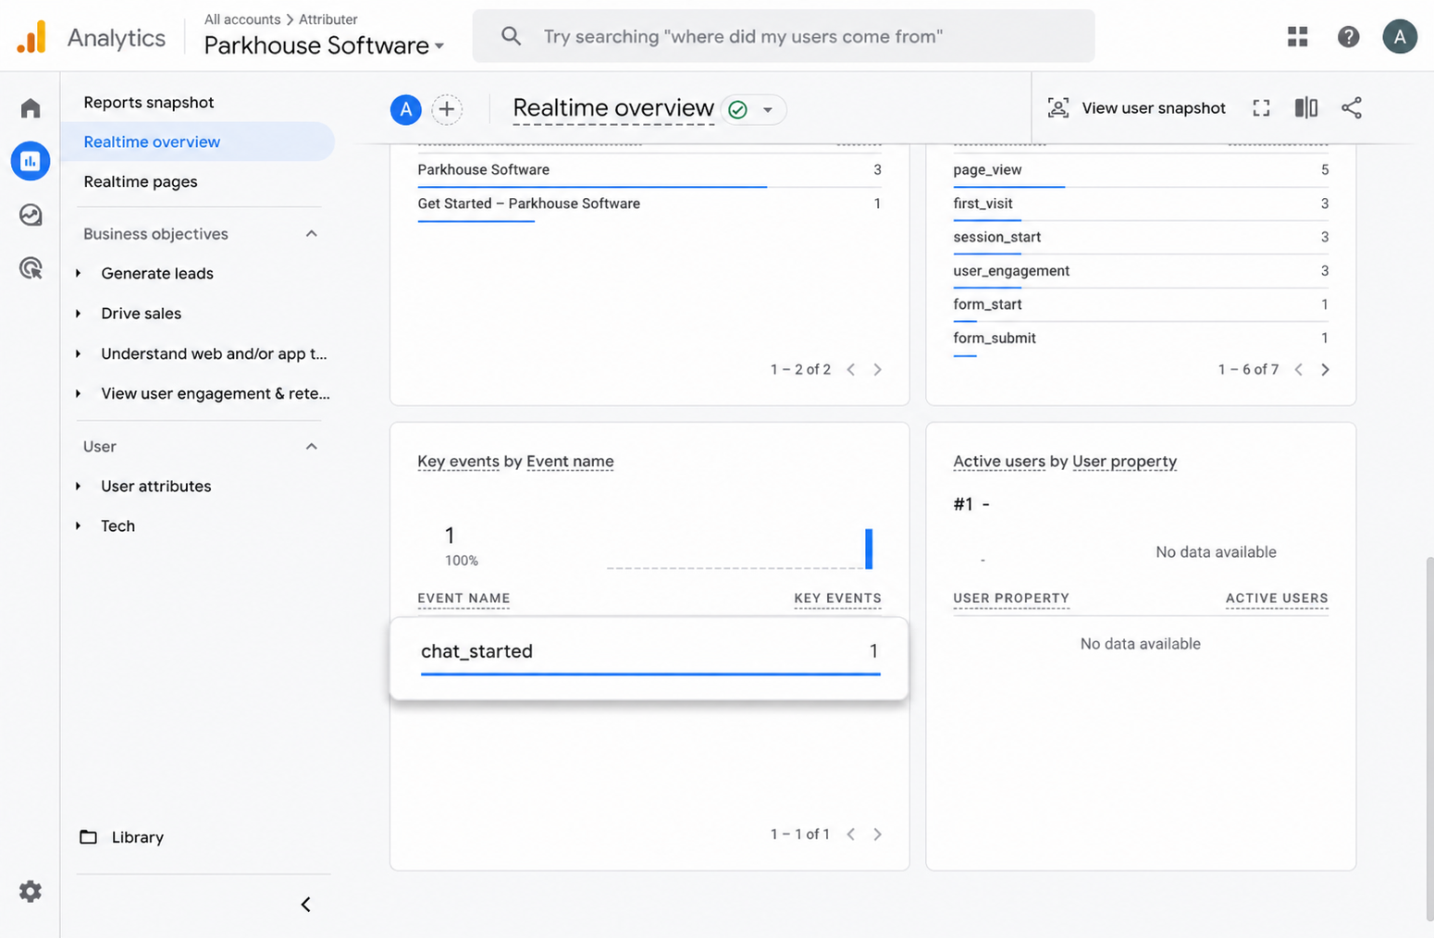Click the user_engagement event row
This screenshot has height=938, width=1434.
1141,272
